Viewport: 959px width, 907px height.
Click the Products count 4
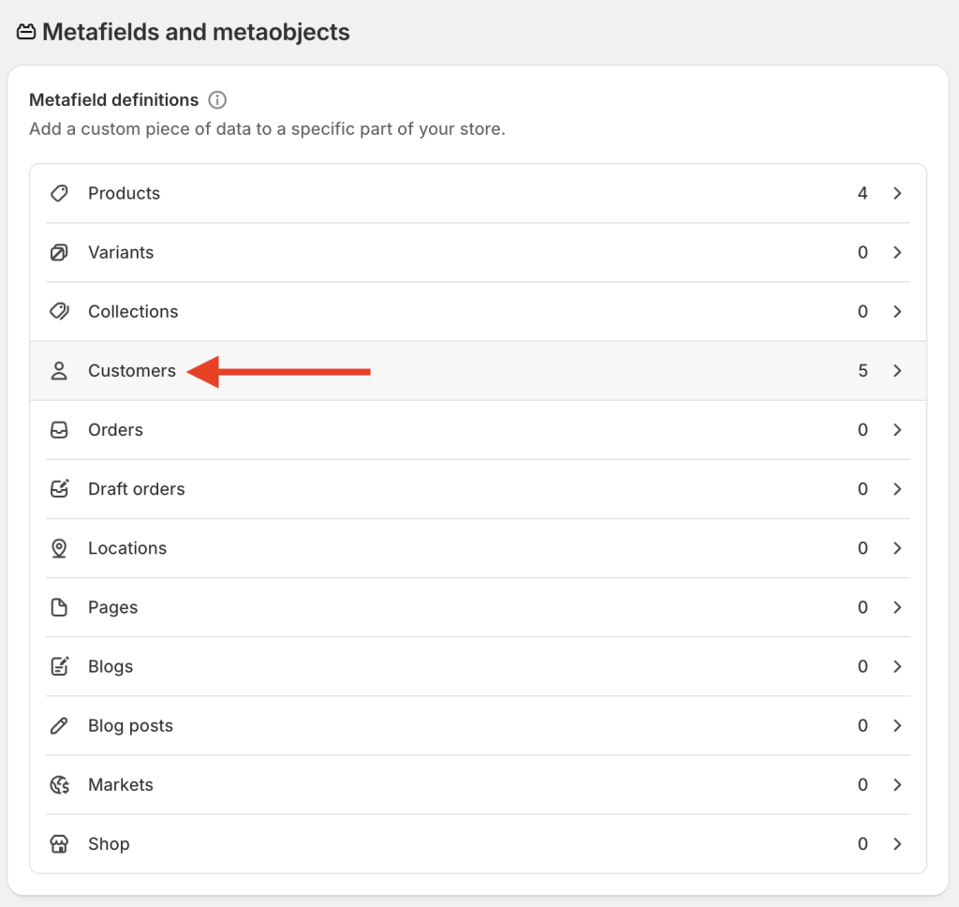point(863,193)
